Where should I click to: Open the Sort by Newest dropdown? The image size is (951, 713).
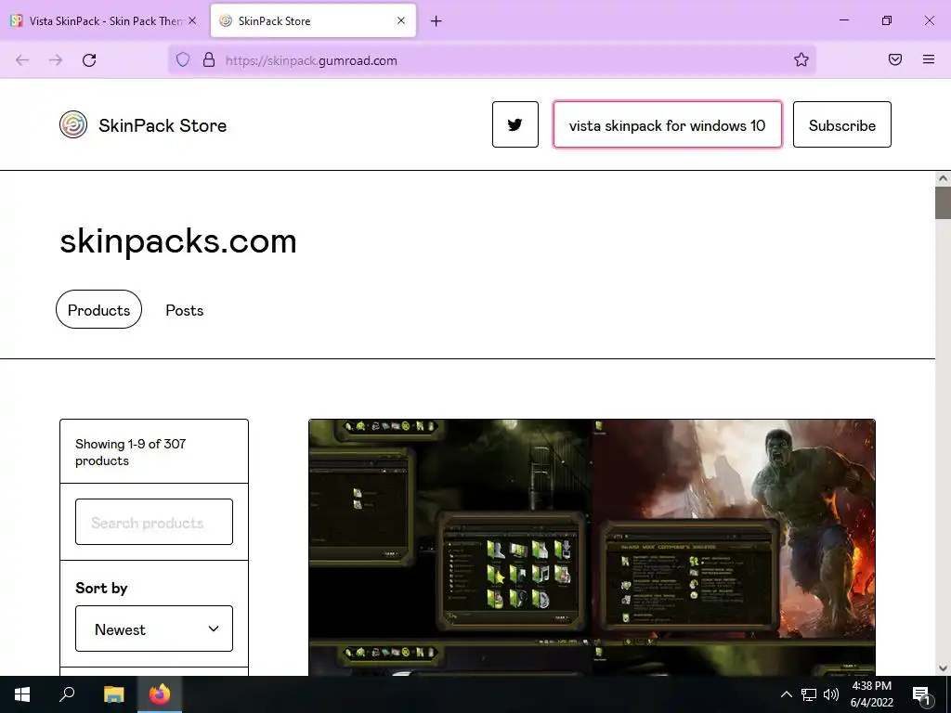[154, 629]
